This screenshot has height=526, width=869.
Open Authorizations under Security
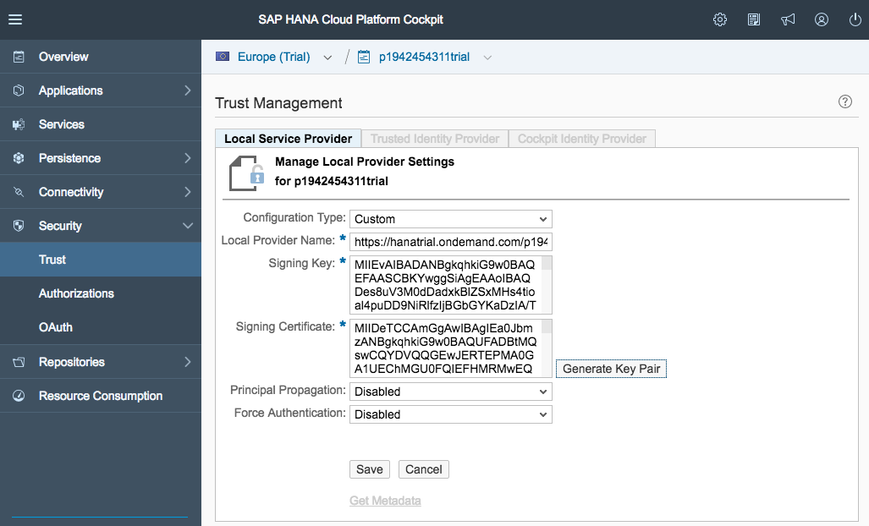(x=101, y=293)
